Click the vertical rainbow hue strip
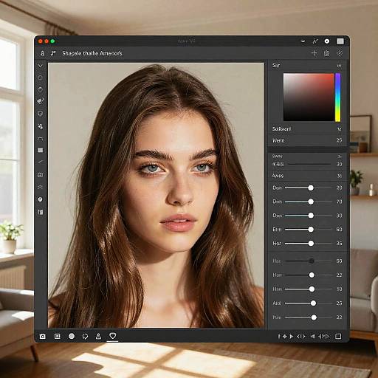 coord(338,97)
